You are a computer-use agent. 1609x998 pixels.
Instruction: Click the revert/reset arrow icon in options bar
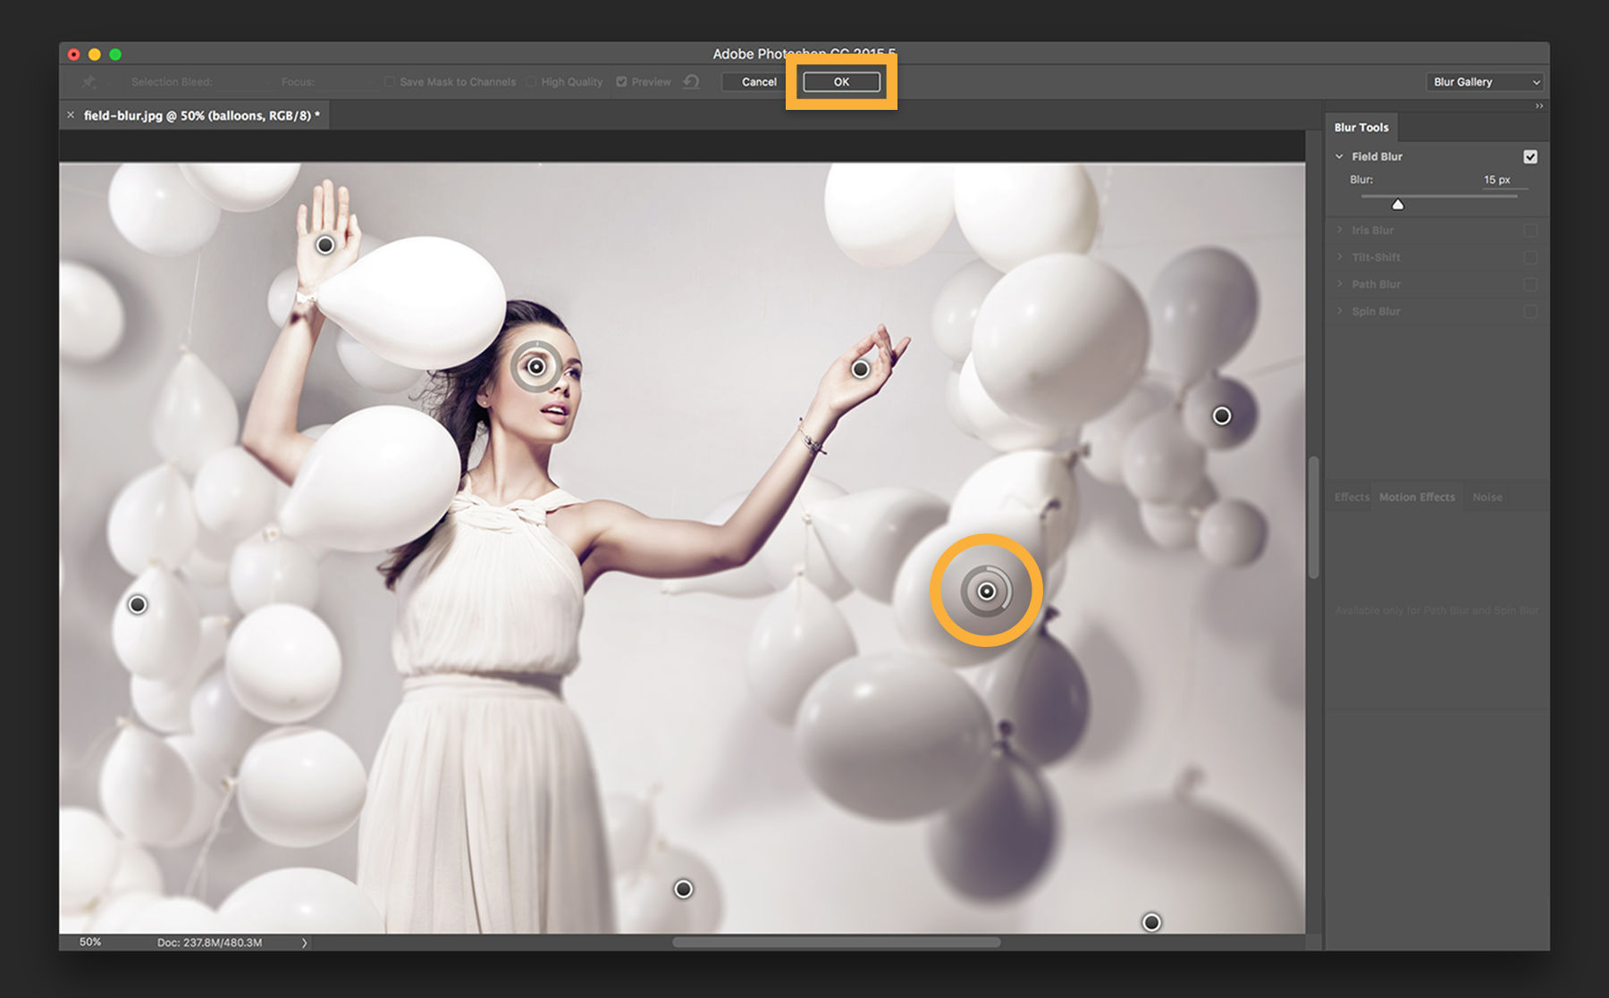point(691,81)
